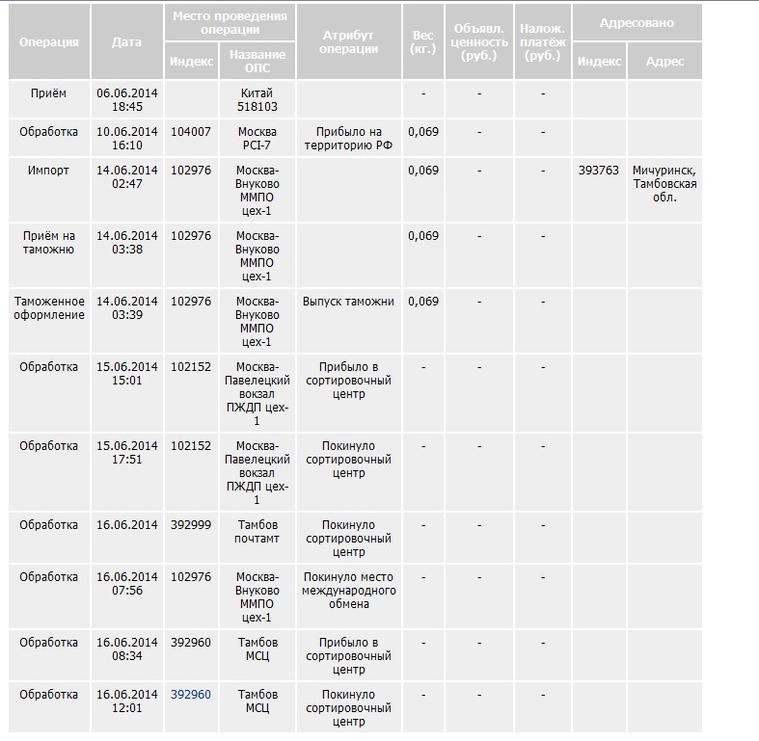Viewport: 759px width, 741px height.
Task: Click the Объявл. ценность (руб.) header
Action: click(478, 42)
